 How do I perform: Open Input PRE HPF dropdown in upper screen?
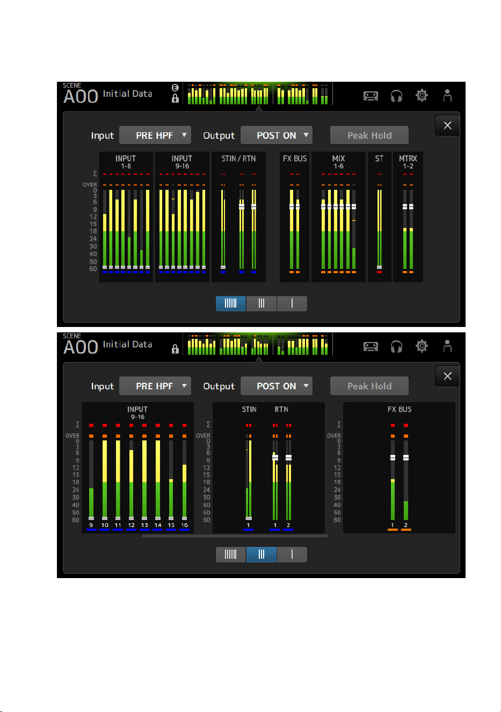[155, 136]
